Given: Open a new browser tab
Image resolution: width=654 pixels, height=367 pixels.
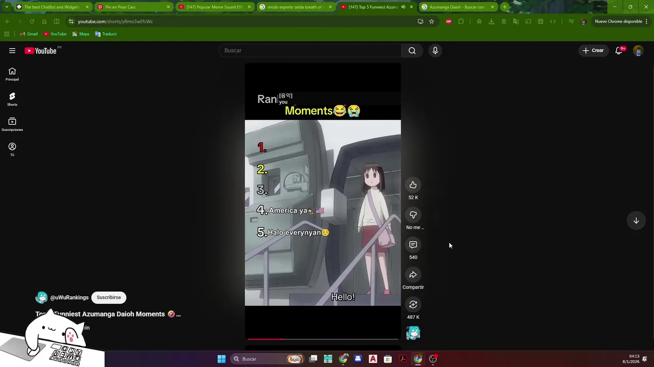Looking at the screenshot, I should tap(504, 7).
